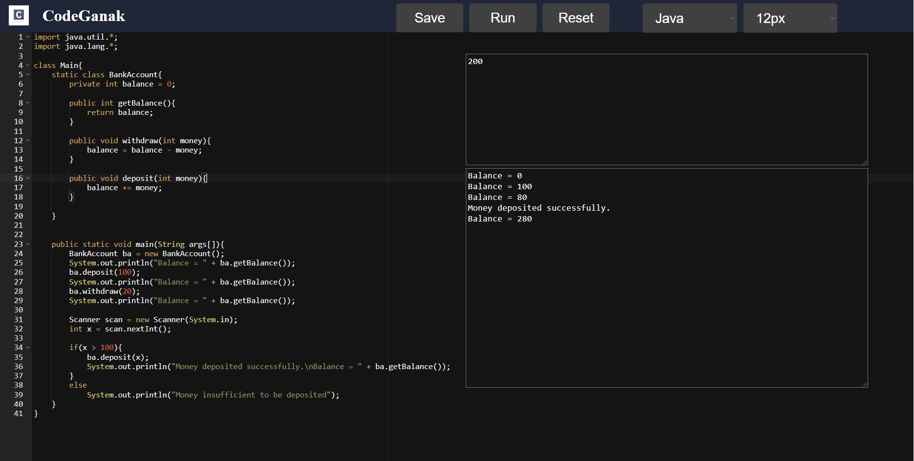Click 'ba.deposit(100);' line
This screenshot has width=914, height=461.
tap(105, 272)
